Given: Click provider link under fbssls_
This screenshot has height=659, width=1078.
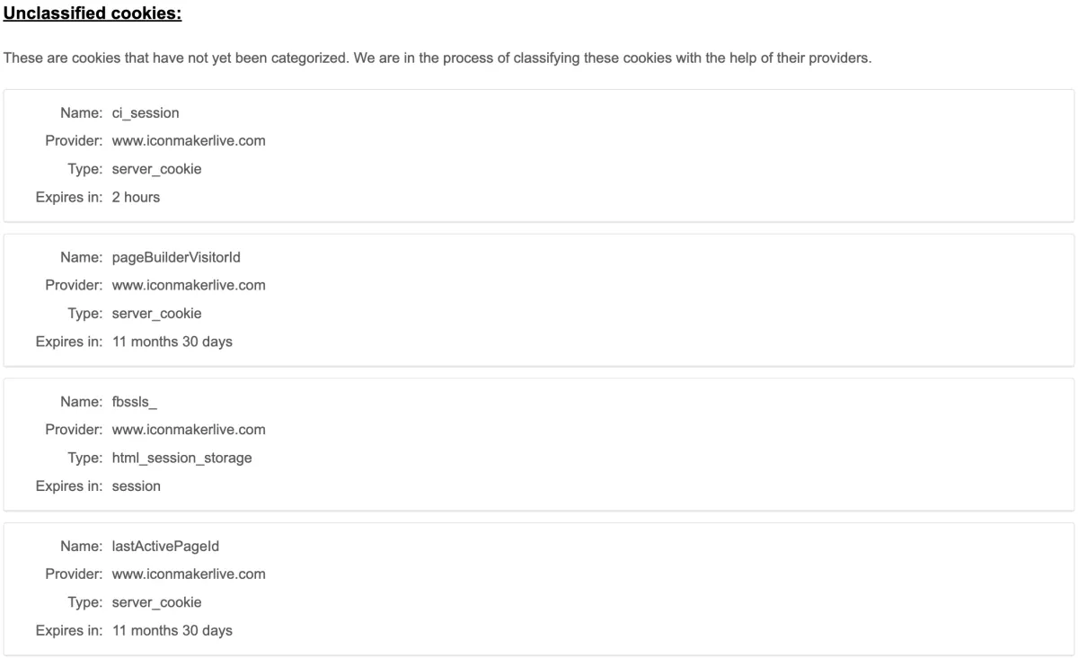Looking at the screenshot, I should 189,431.
